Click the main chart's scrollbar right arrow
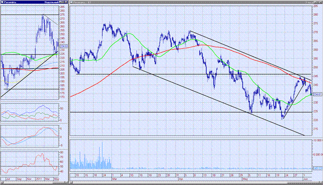 (x=321, y=182)
